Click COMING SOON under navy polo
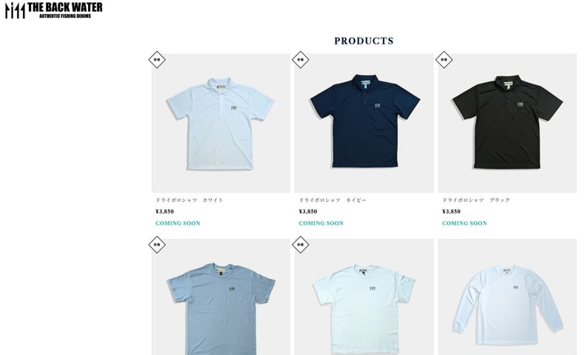Screen dimensions: 584x355 321,223
